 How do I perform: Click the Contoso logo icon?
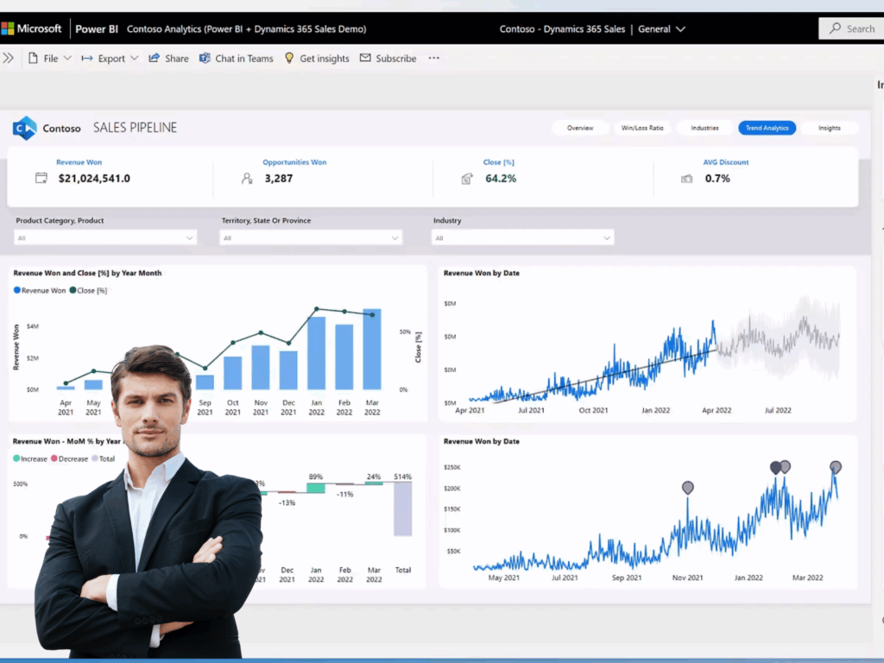click(24, 129)
